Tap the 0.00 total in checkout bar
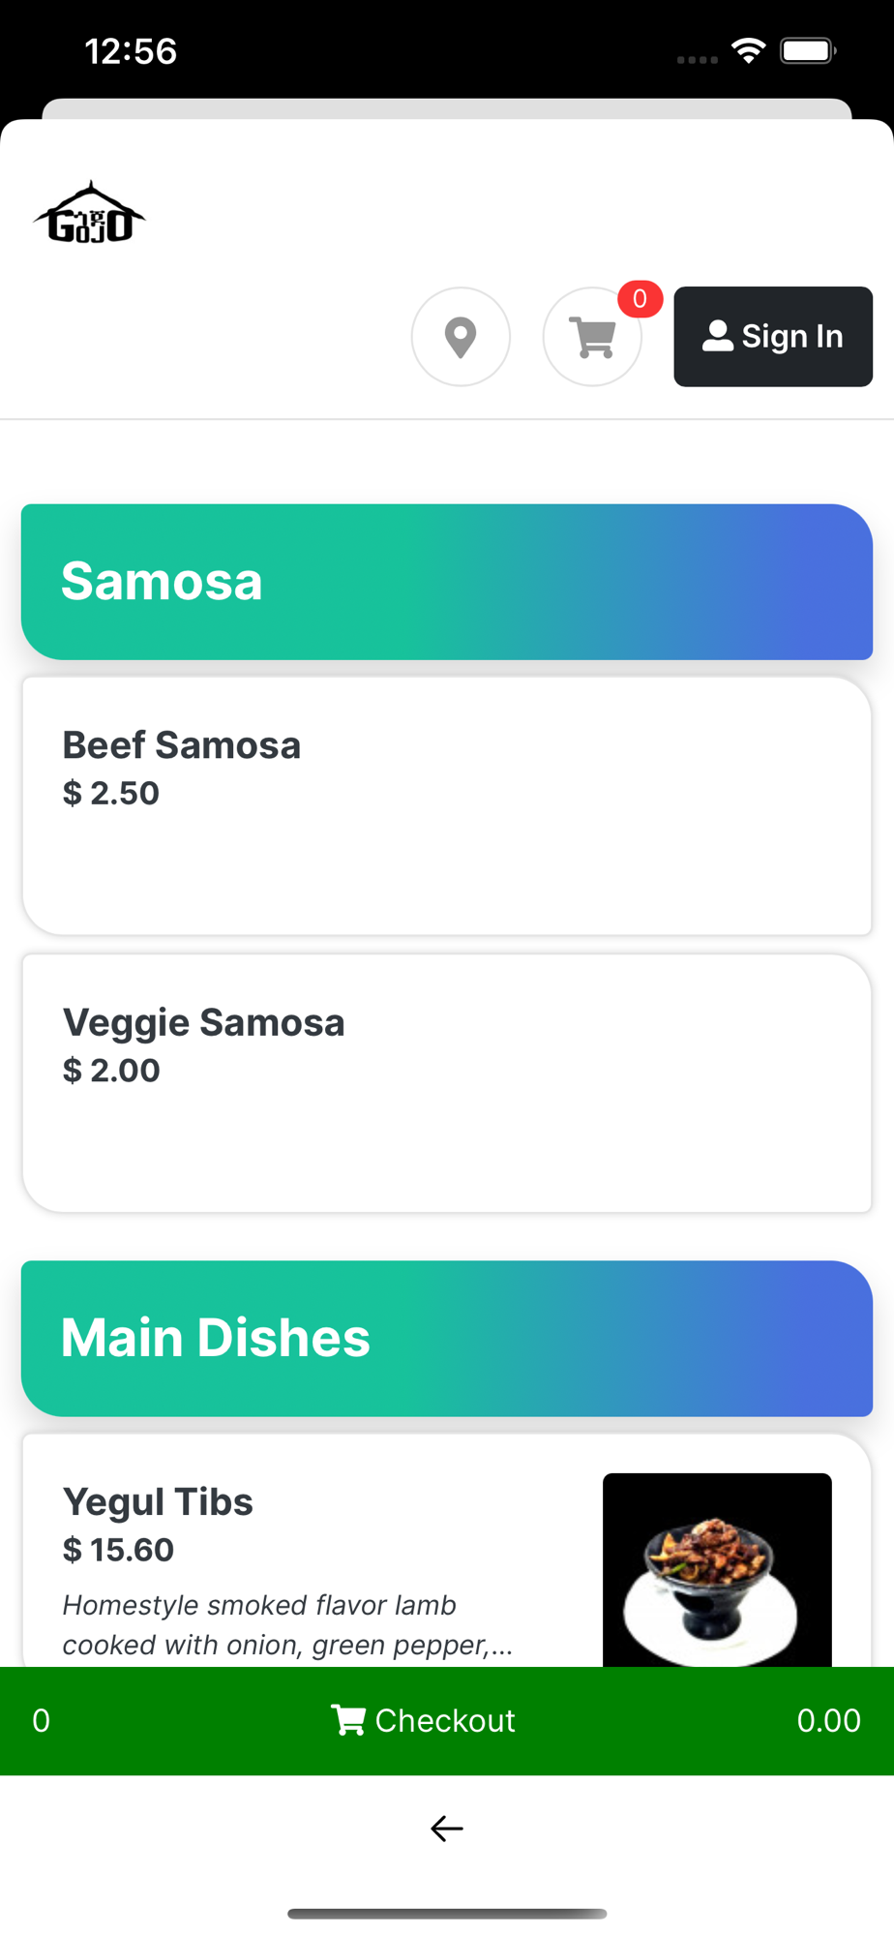The height and width of the screenshot is (1936, 894). pyautogui.click(x=828, y=1720)
